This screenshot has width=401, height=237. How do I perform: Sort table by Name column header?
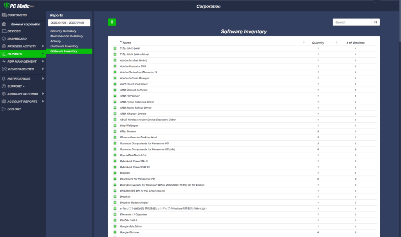tap(126, 43)
